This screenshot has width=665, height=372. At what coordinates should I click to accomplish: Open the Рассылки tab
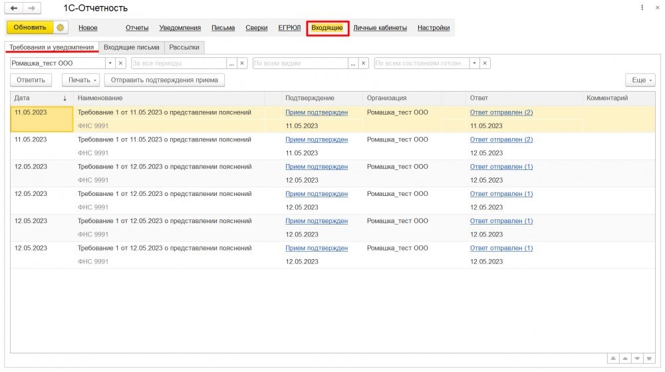coord(184,47)
